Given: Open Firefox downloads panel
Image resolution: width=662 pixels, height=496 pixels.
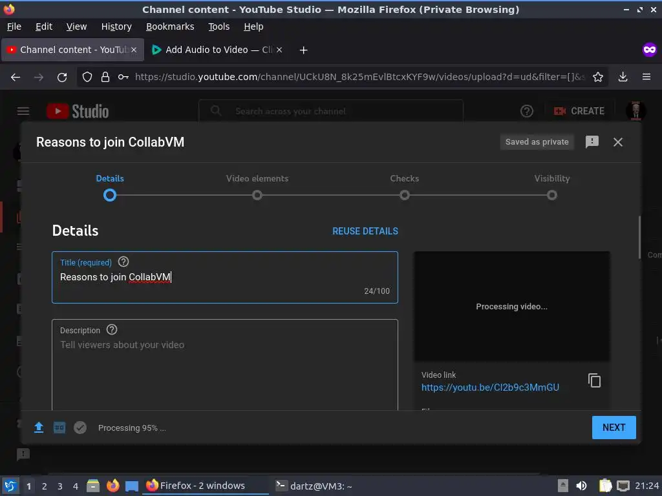Looking at the screenshot, I should (x=623, y=77).
